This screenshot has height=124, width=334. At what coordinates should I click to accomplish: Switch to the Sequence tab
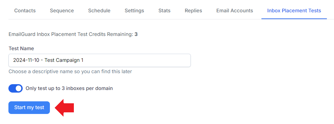pyautogui.click(x=62, y=10)
